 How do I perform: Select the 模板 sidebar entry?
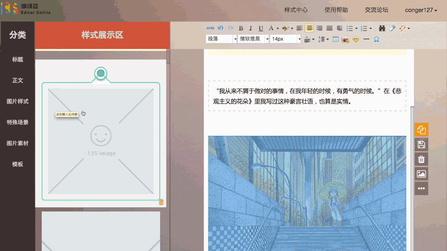[x=17, y=164]
